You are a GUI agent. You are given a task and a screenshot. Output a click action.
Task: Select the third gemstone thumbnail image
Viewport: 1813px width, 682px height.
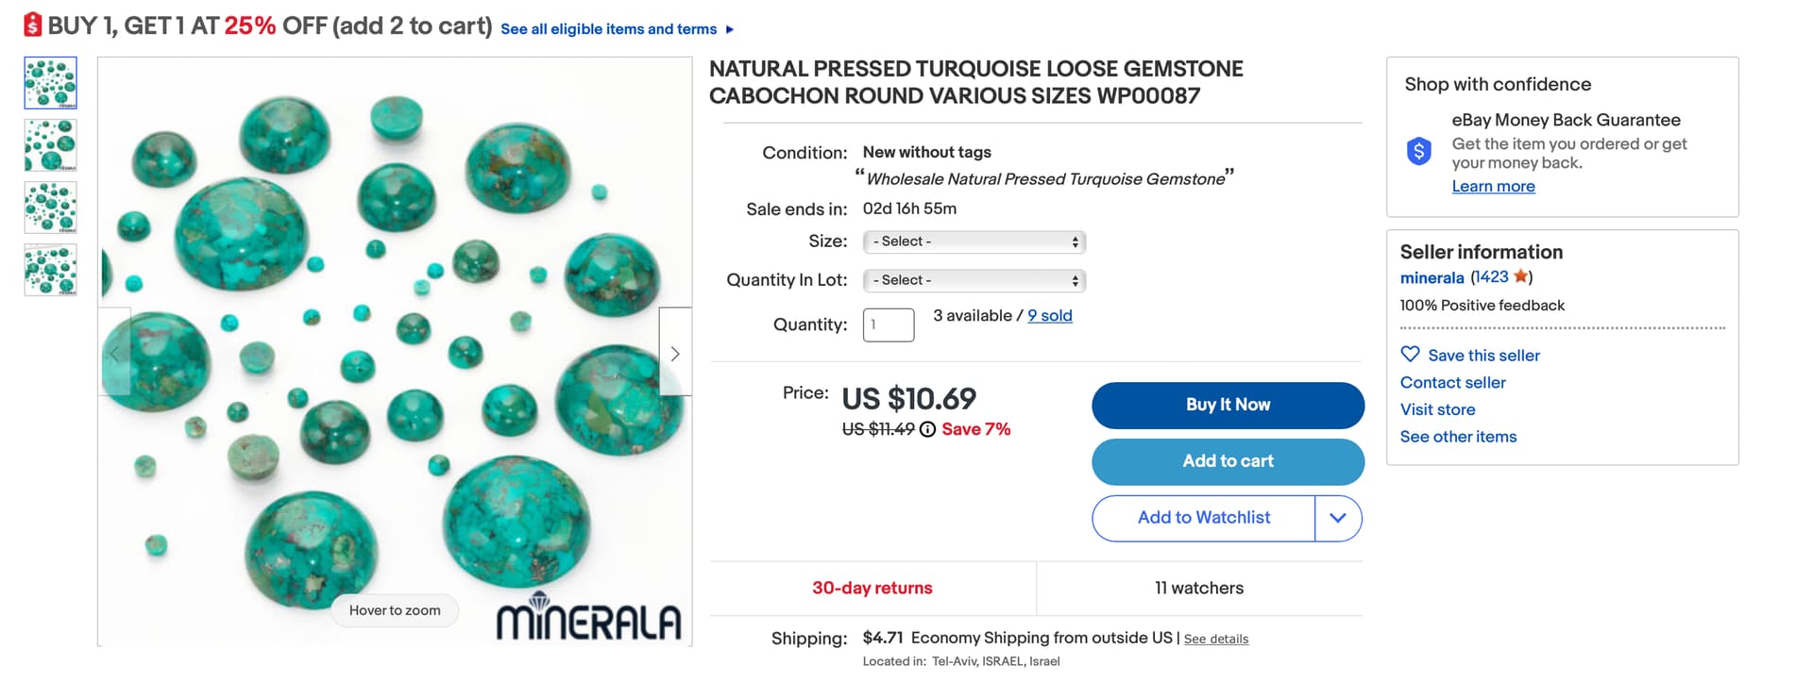point(51,208)
